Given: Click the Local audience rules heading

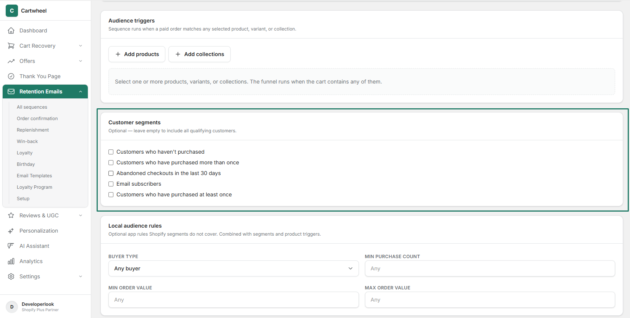Looking at the screenshot, I should [x=135, y=226].
